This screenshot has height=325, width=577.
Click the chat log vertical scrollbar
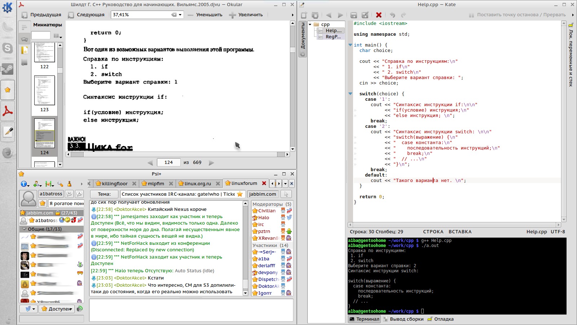coord(246,248)
